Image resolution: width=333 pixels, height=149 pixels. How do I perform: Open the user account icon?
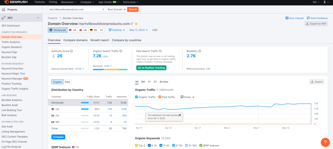(x=325, y=2)
